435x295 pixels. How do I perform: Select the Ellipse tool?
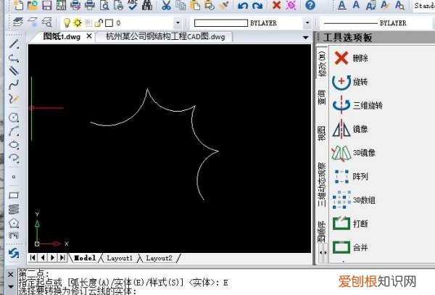(x=14, y=145)
